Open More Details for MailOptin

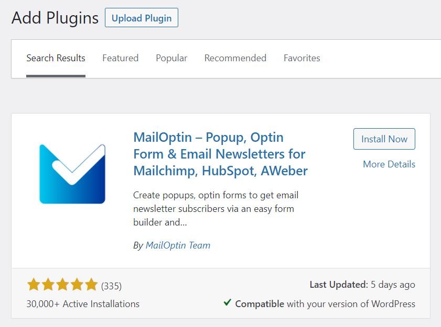pyautogui.click(x=389, y=164)
